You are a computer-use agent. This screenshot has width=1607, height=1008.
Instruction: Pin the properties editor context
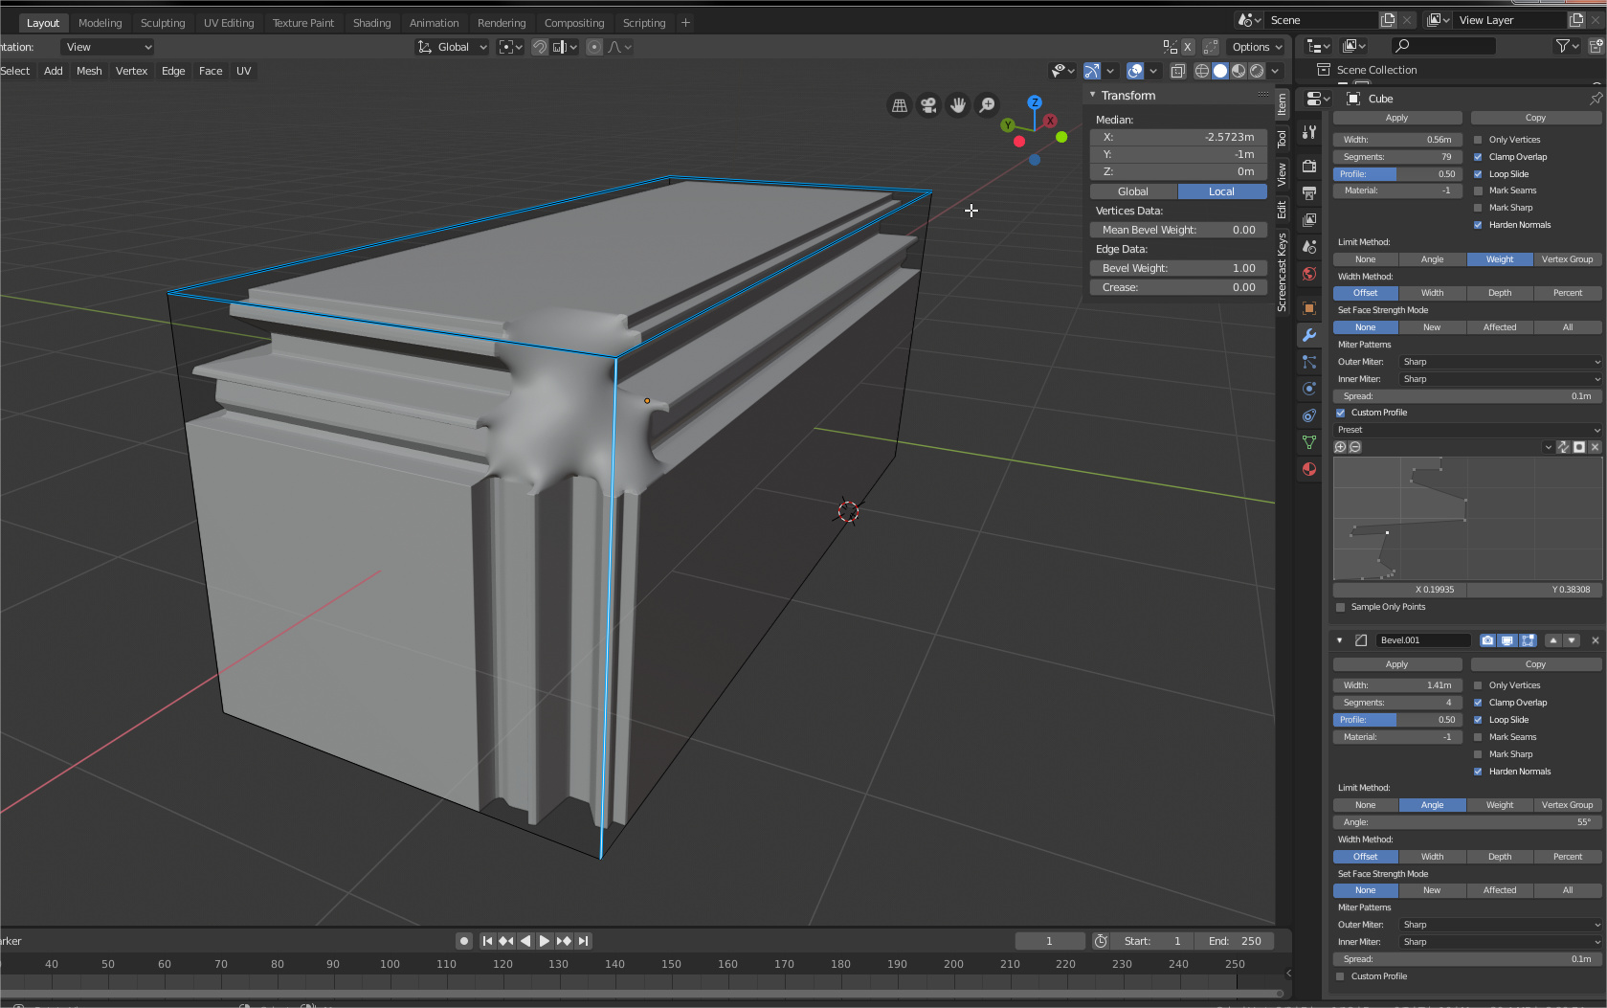pyautogui.click(x=1596, y=99)
